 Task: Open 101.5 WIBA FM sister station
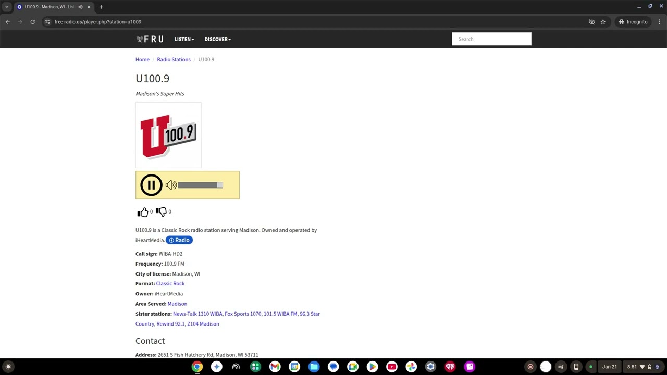click(280, 314)
